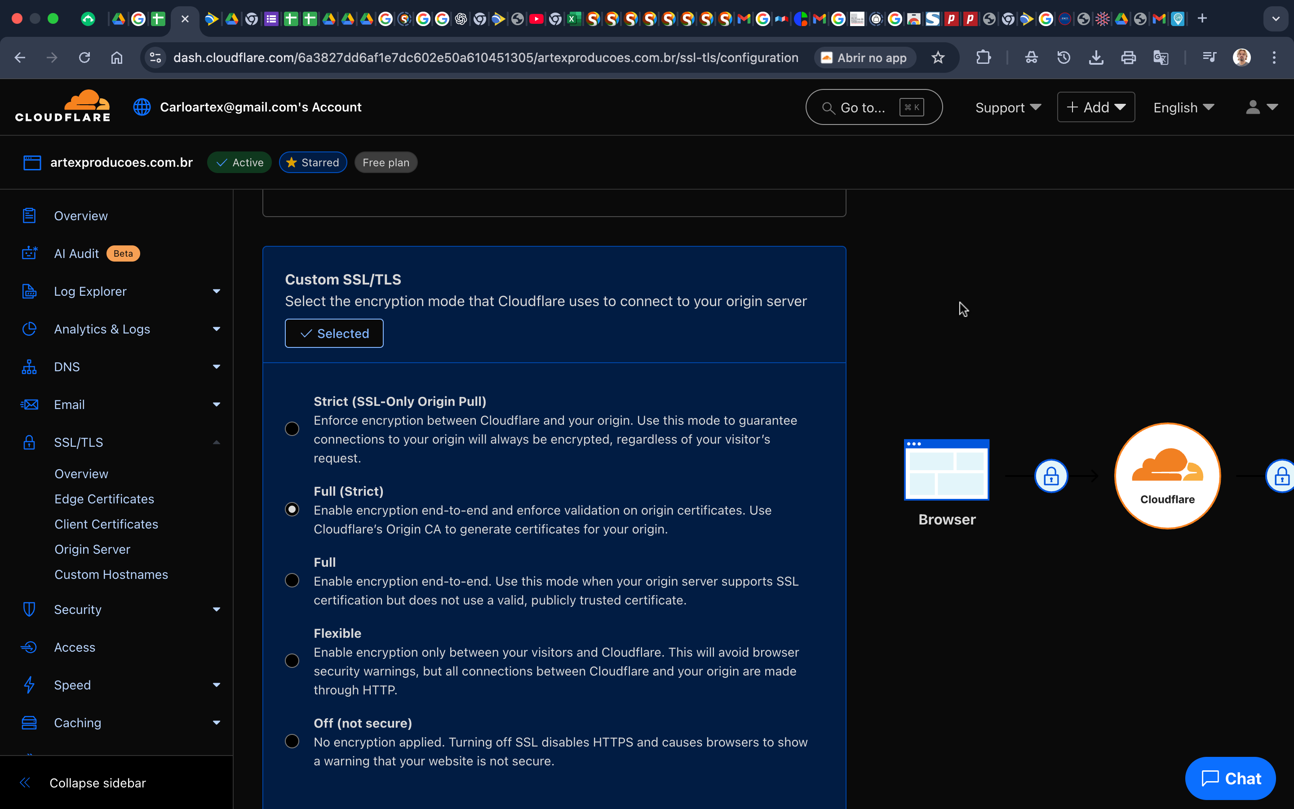The width and height of the screenshot is (1294, 809).
Task: Click the Caching sidebar icon
Action: click(29, 722)
